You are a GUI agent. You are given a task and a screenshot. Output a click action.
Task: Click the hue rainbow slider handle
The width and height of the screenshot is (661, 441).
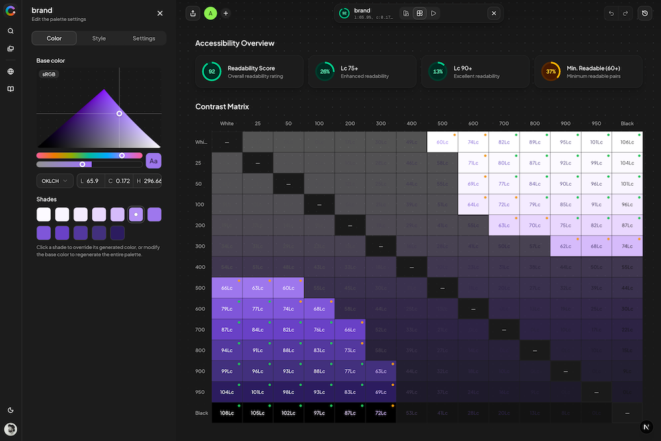click(122, 155)
